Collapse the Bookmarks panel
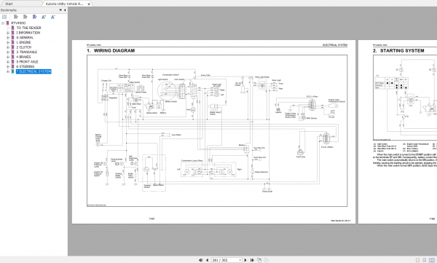437x263 pixels. (x=65, y=10)
